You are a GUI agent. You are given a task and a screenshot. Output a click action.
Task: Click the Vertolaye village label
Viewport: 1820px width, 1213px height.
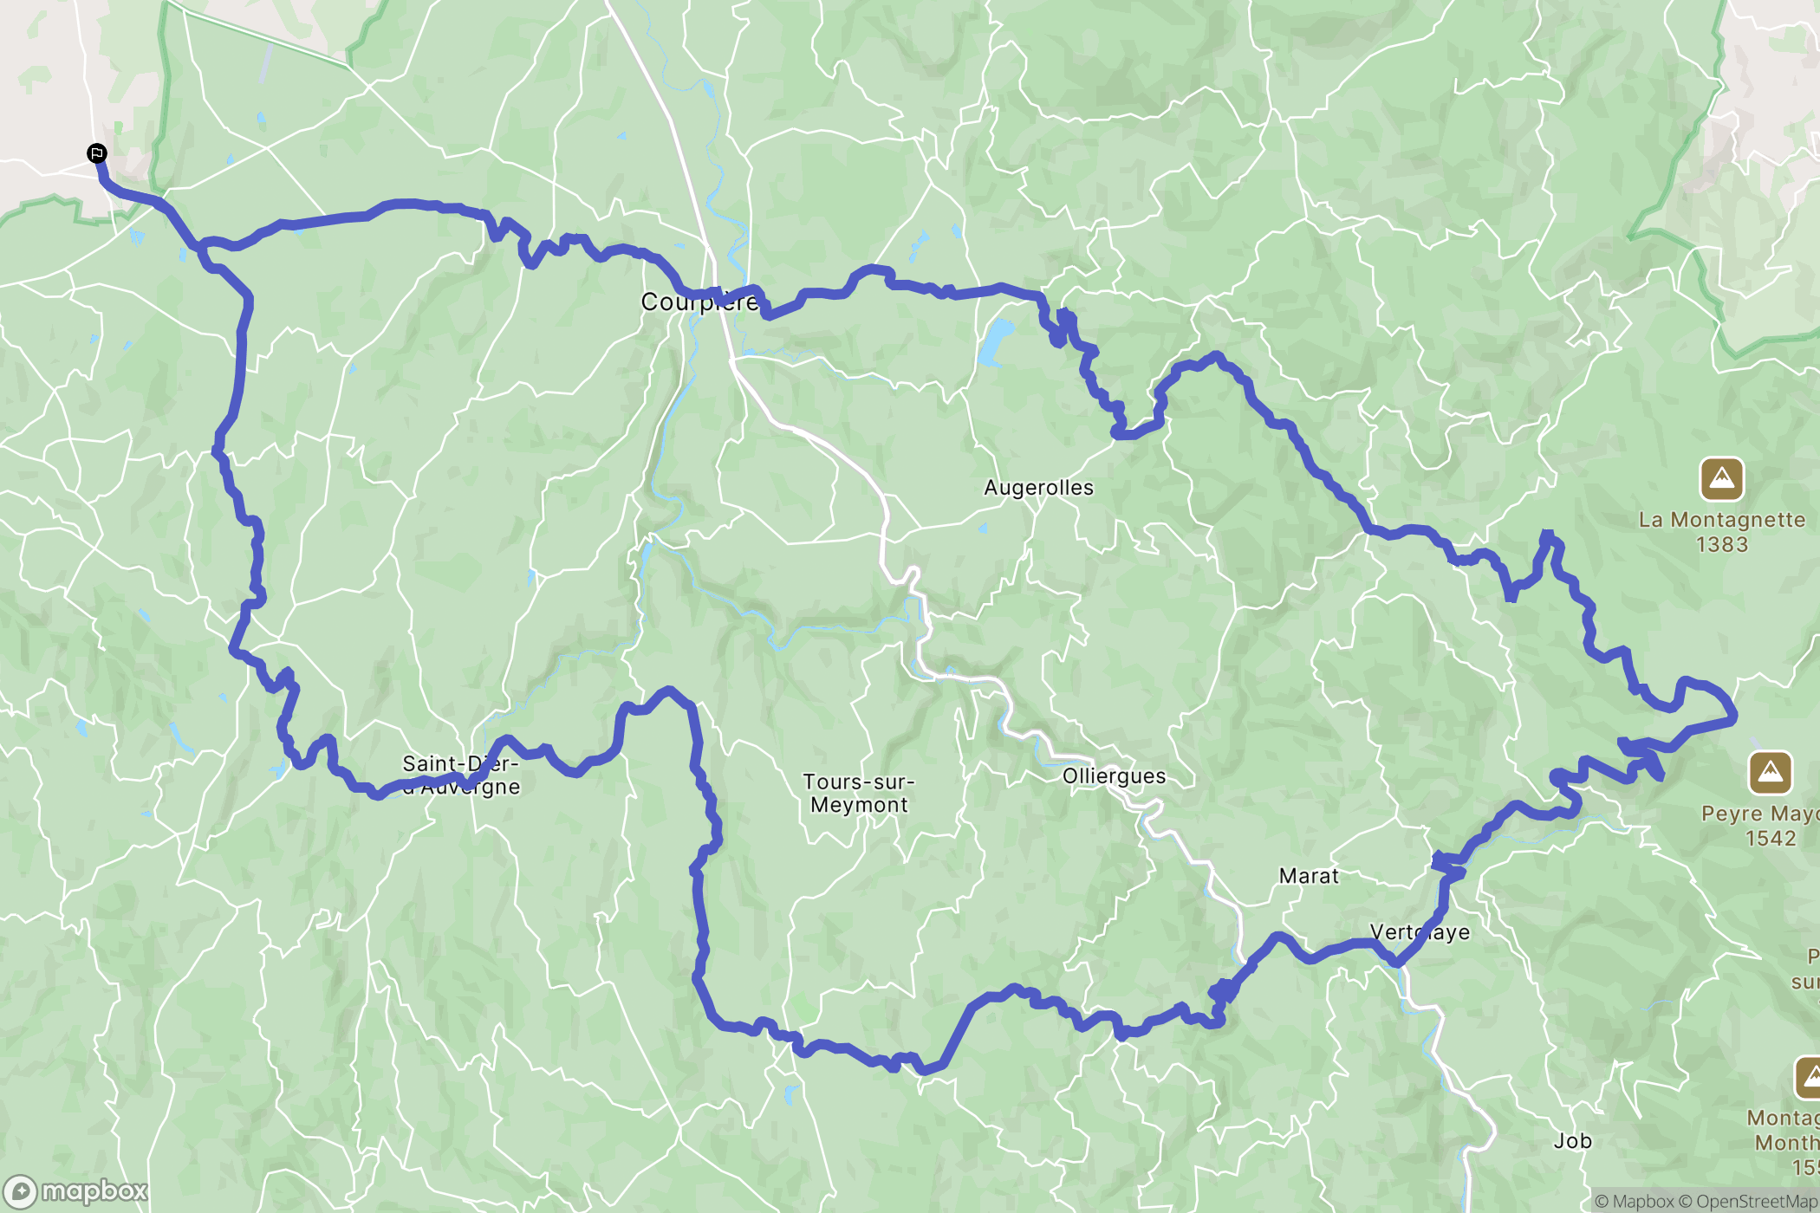coord(1420,932)
